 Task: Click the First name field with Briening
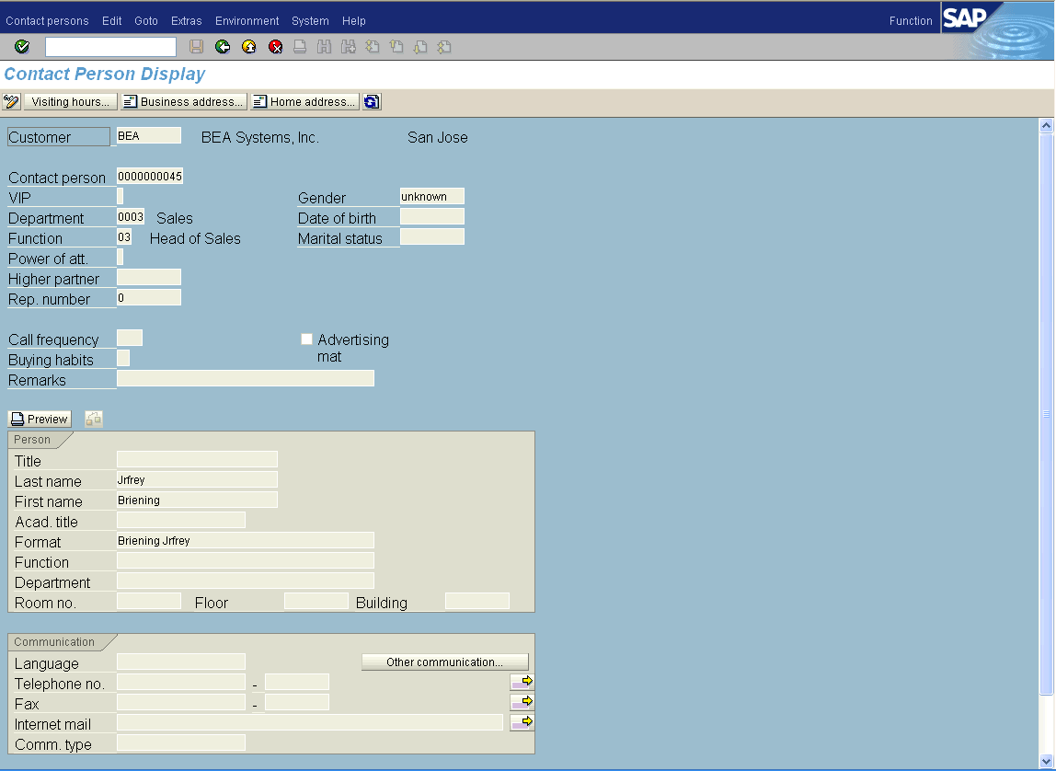pyautogui.click(x=197, y=500)
